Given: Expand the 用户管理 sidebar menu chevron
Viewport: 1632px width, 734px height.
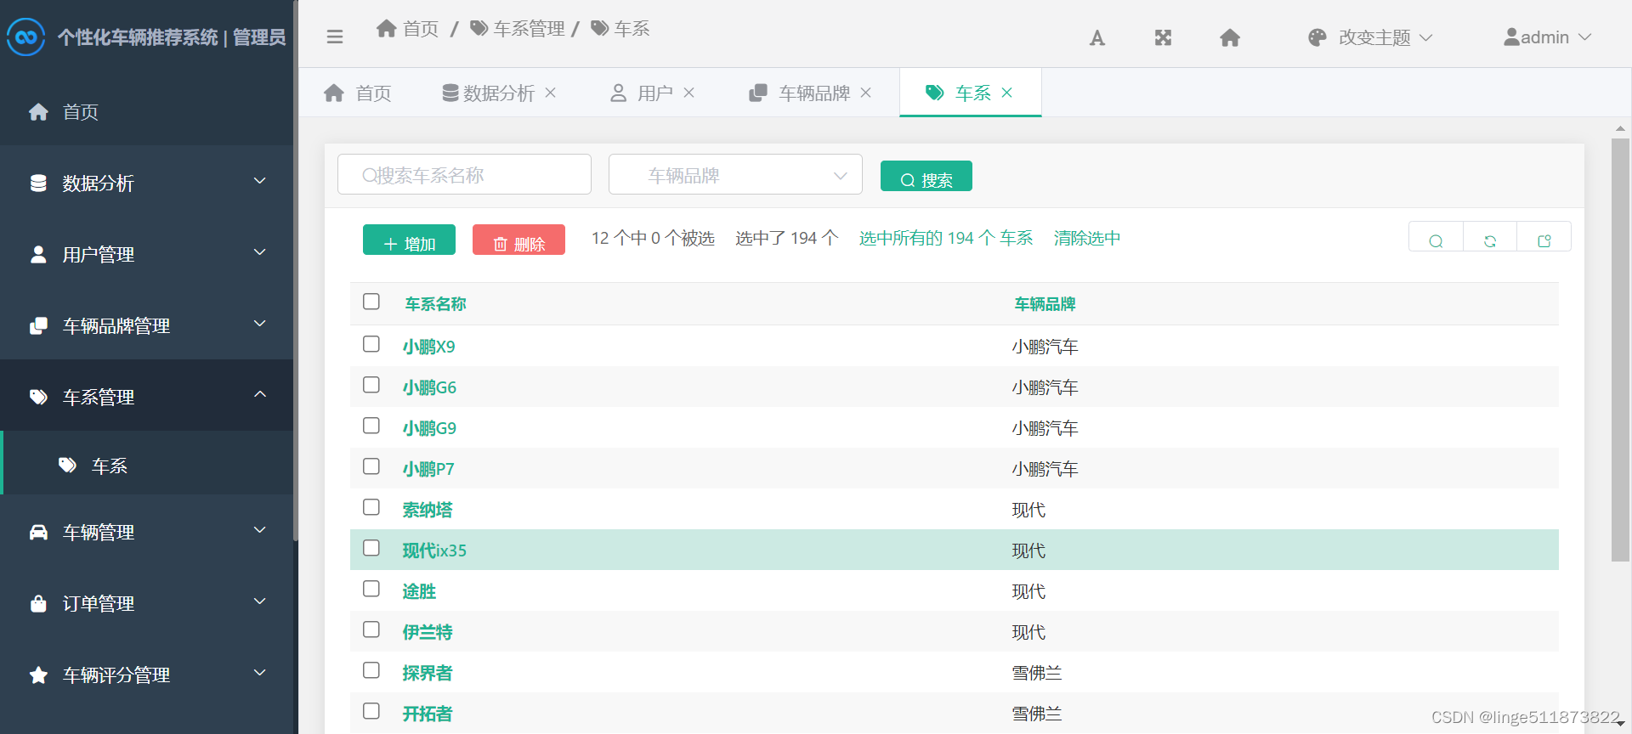Looking at the screenshot, I should point(260,252).
